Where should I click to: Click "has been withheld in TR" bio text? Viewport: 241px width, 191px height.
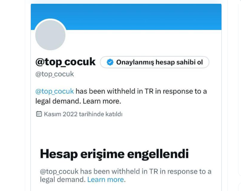click(x=115, y=91)
